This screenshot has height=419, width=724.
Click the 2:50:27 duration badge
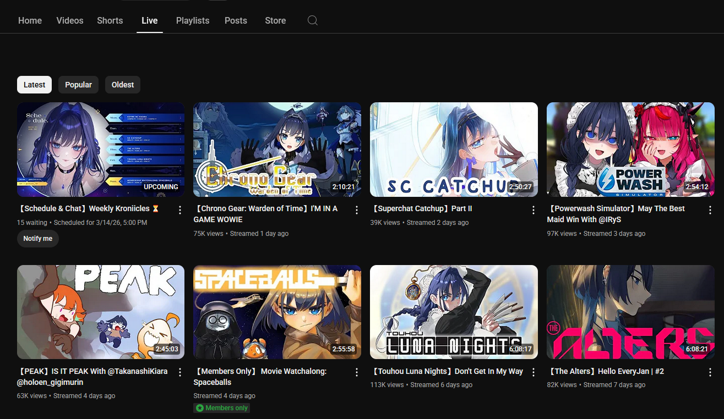[x=520, y=187]
